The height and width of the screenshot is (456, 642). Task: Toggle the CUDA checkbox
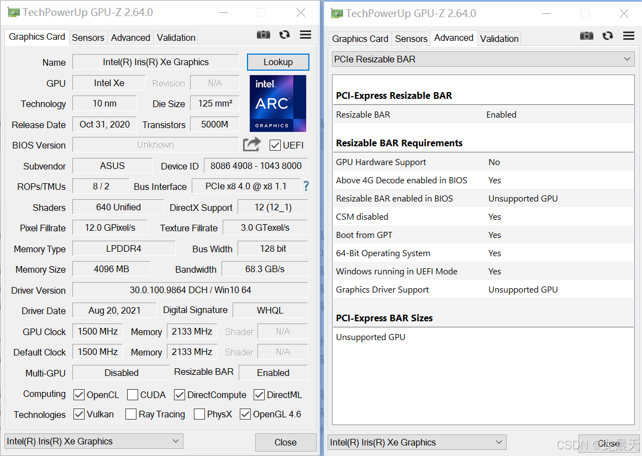[x=132, y=395]
